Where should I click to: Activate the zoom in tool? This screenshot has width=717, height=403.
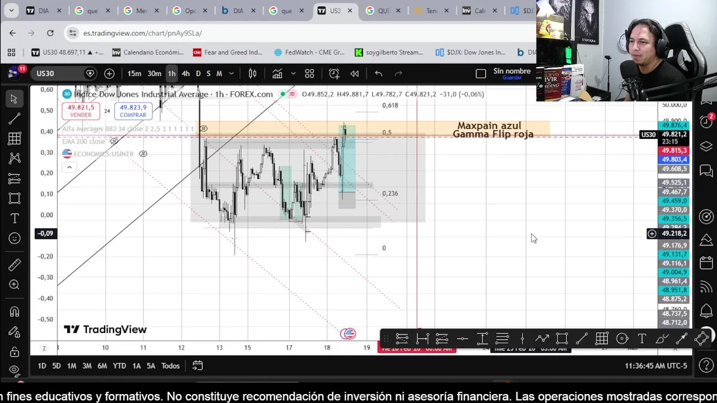14,285
